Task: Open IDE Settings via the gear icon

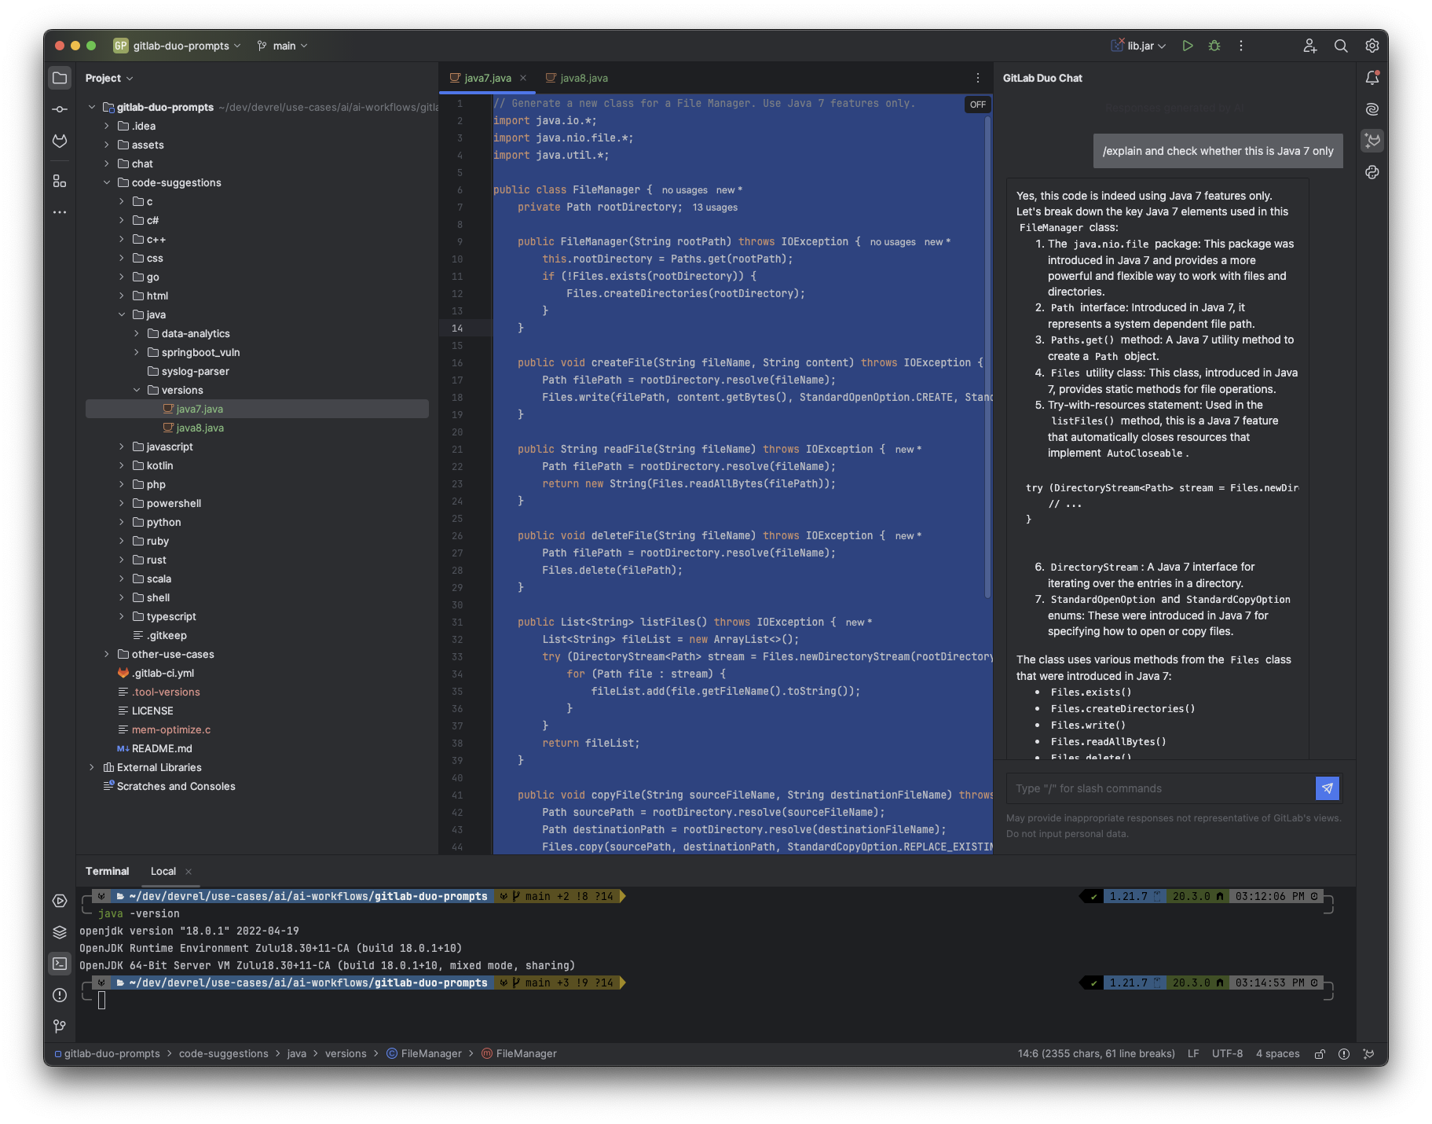Action: pos(1372,45)
